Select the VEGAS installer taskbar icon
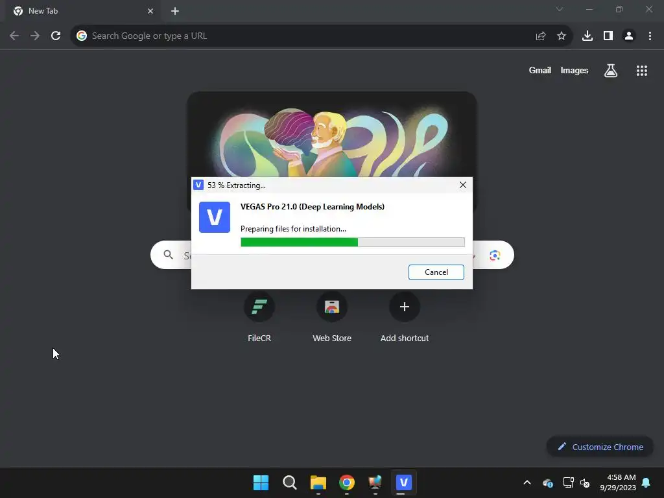Image resolution: width=664 pixels, height=498 pixels. tap(403, 482)
